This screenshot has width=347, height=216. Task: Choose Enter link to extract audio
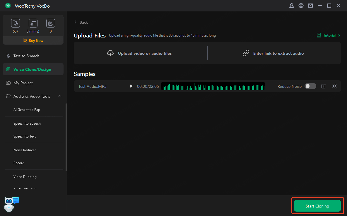[x=274, y=53]
